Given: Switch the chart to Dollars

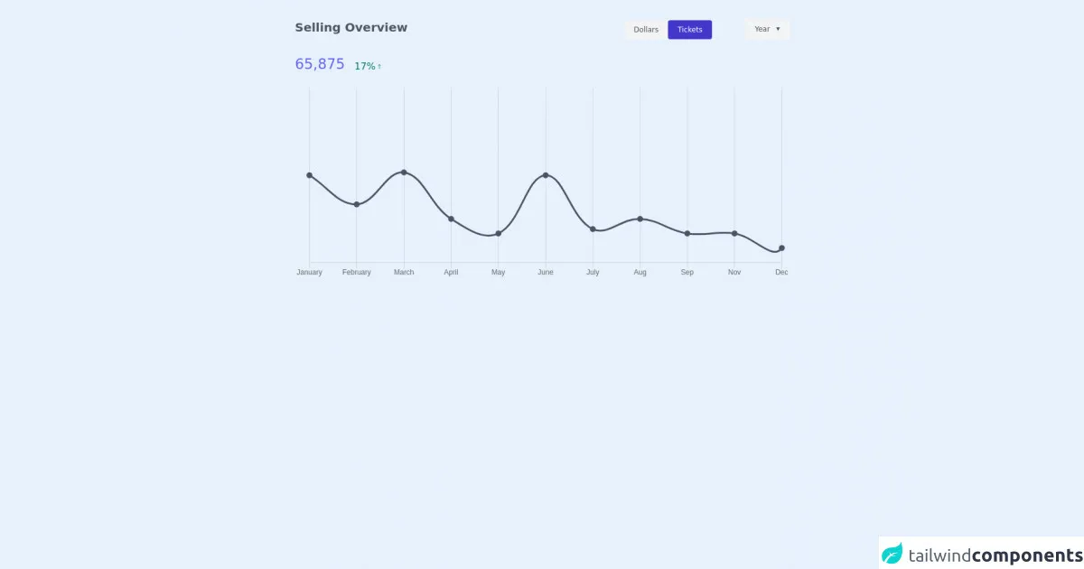Looking at the screenshot, I should 646,30.
